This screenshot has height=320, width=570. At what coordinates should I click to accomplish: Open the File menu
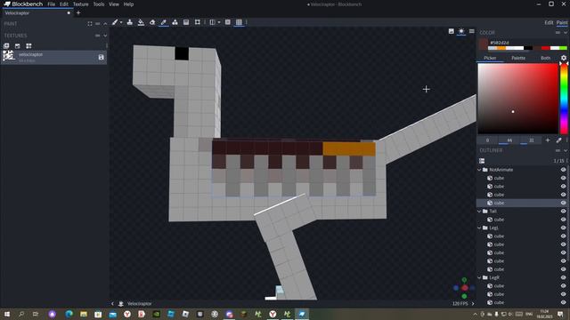click(x=52, y=4)
